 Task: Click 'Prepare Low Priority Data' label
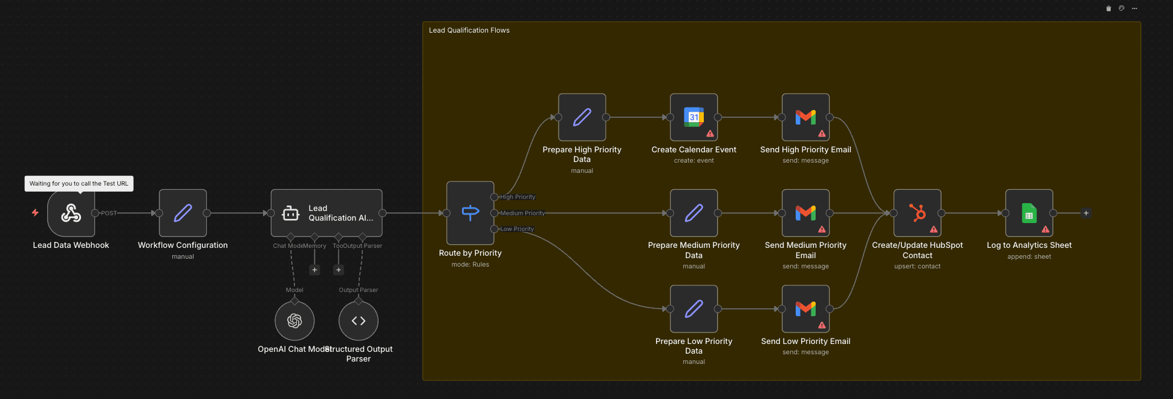(694, 346)
